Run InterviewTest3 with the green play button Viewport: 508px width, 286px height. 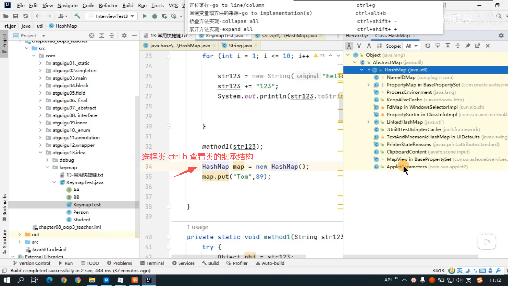pyautogui.click(x=145, y=16)
